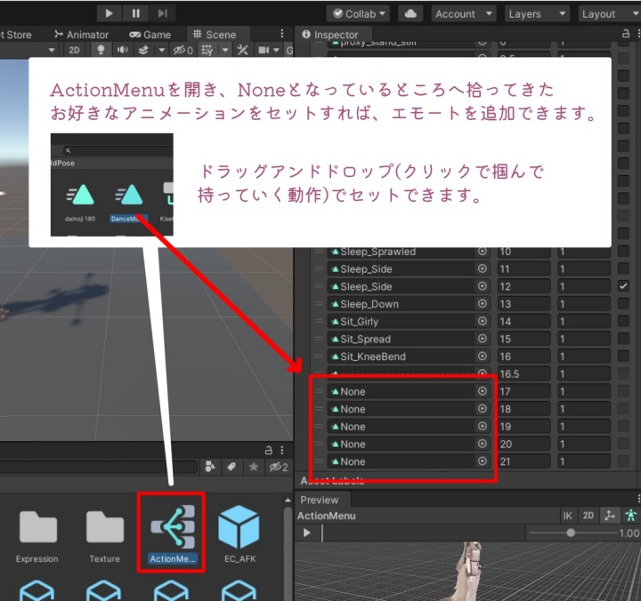Click the preview pivot/mass center icon

[610, 516]
